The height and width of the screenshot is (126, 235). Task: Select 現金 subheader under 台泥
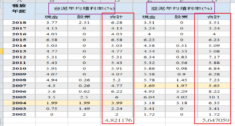(x=52, y=17)
